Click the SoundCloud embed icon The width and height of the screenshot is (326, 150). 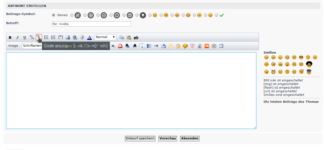pyautogui.click(x=207, y=46)
